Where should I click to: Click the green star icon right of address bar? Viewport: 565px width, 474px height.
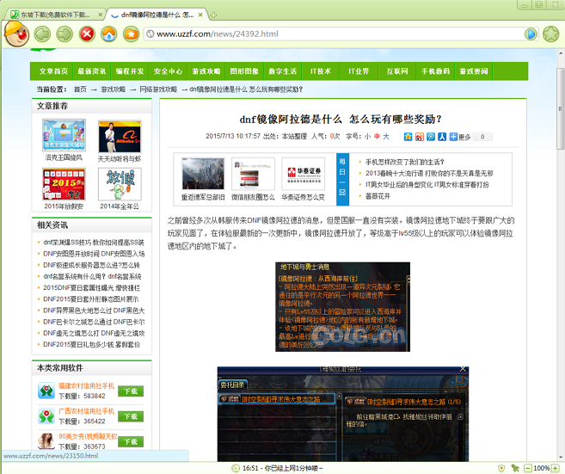[550, 34]
